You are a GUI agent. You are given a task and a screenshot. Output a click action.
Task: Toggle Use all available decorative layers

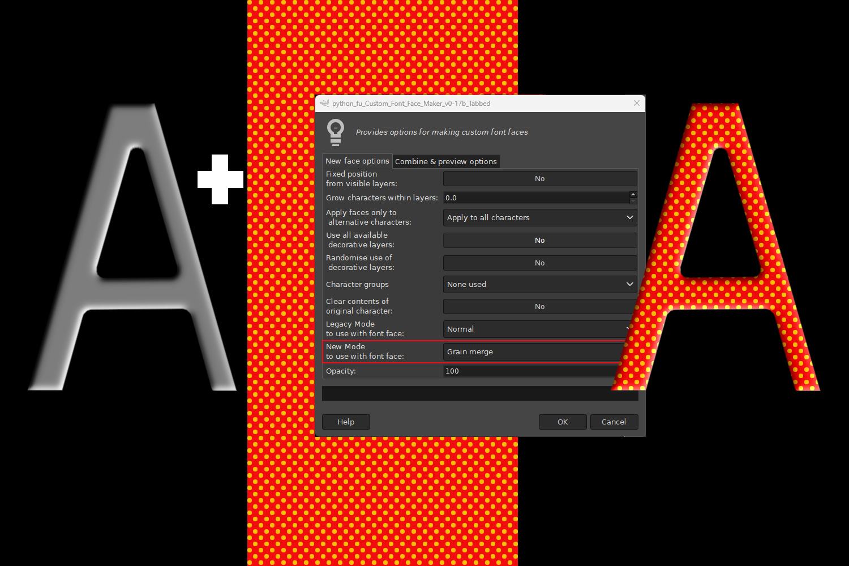[540, 241]
